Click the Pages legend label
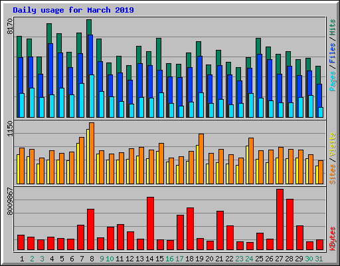 [332, 81]
